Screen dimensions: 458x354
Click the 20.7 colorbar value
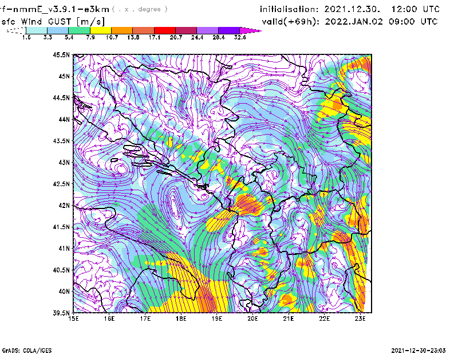tap(176, 37)
